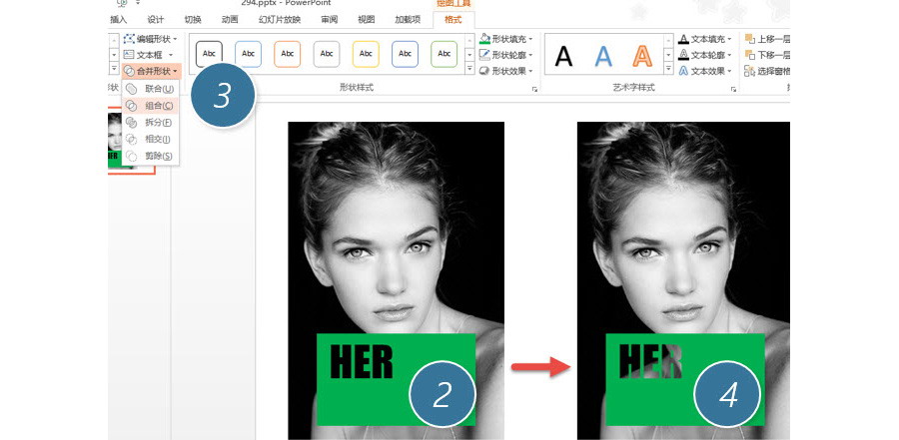Viewport: 899px width, 440px height.
Task: Apply the orange outline Abc shape style
Action: click(288, 54)
